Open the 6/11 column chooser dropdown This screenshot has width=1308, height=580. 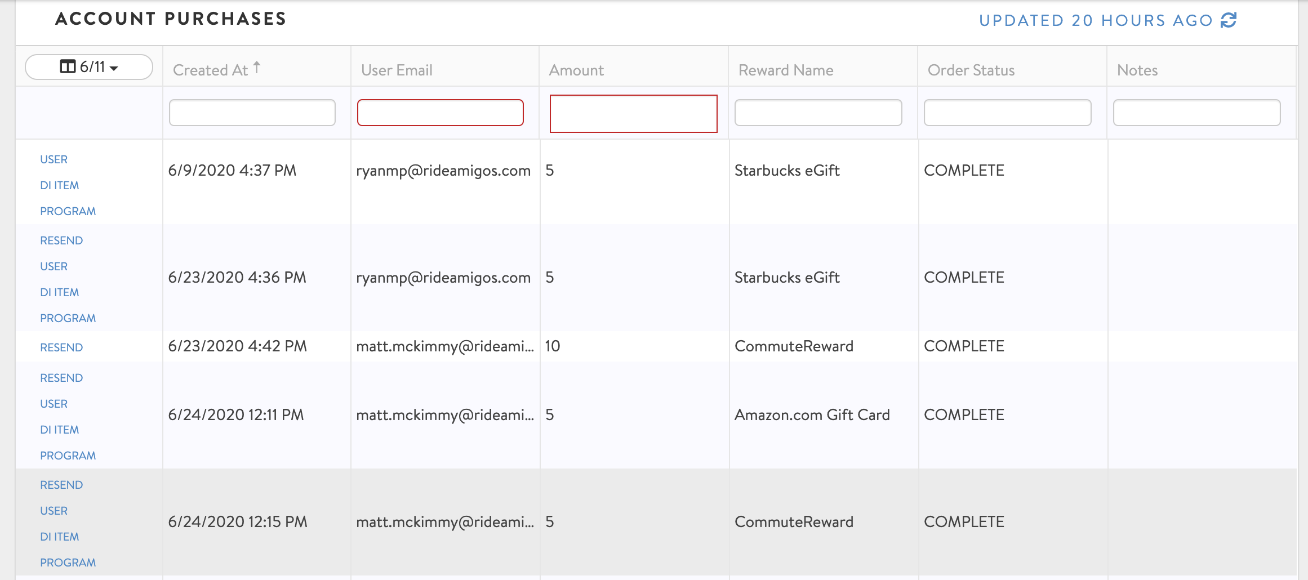point(89,67)
